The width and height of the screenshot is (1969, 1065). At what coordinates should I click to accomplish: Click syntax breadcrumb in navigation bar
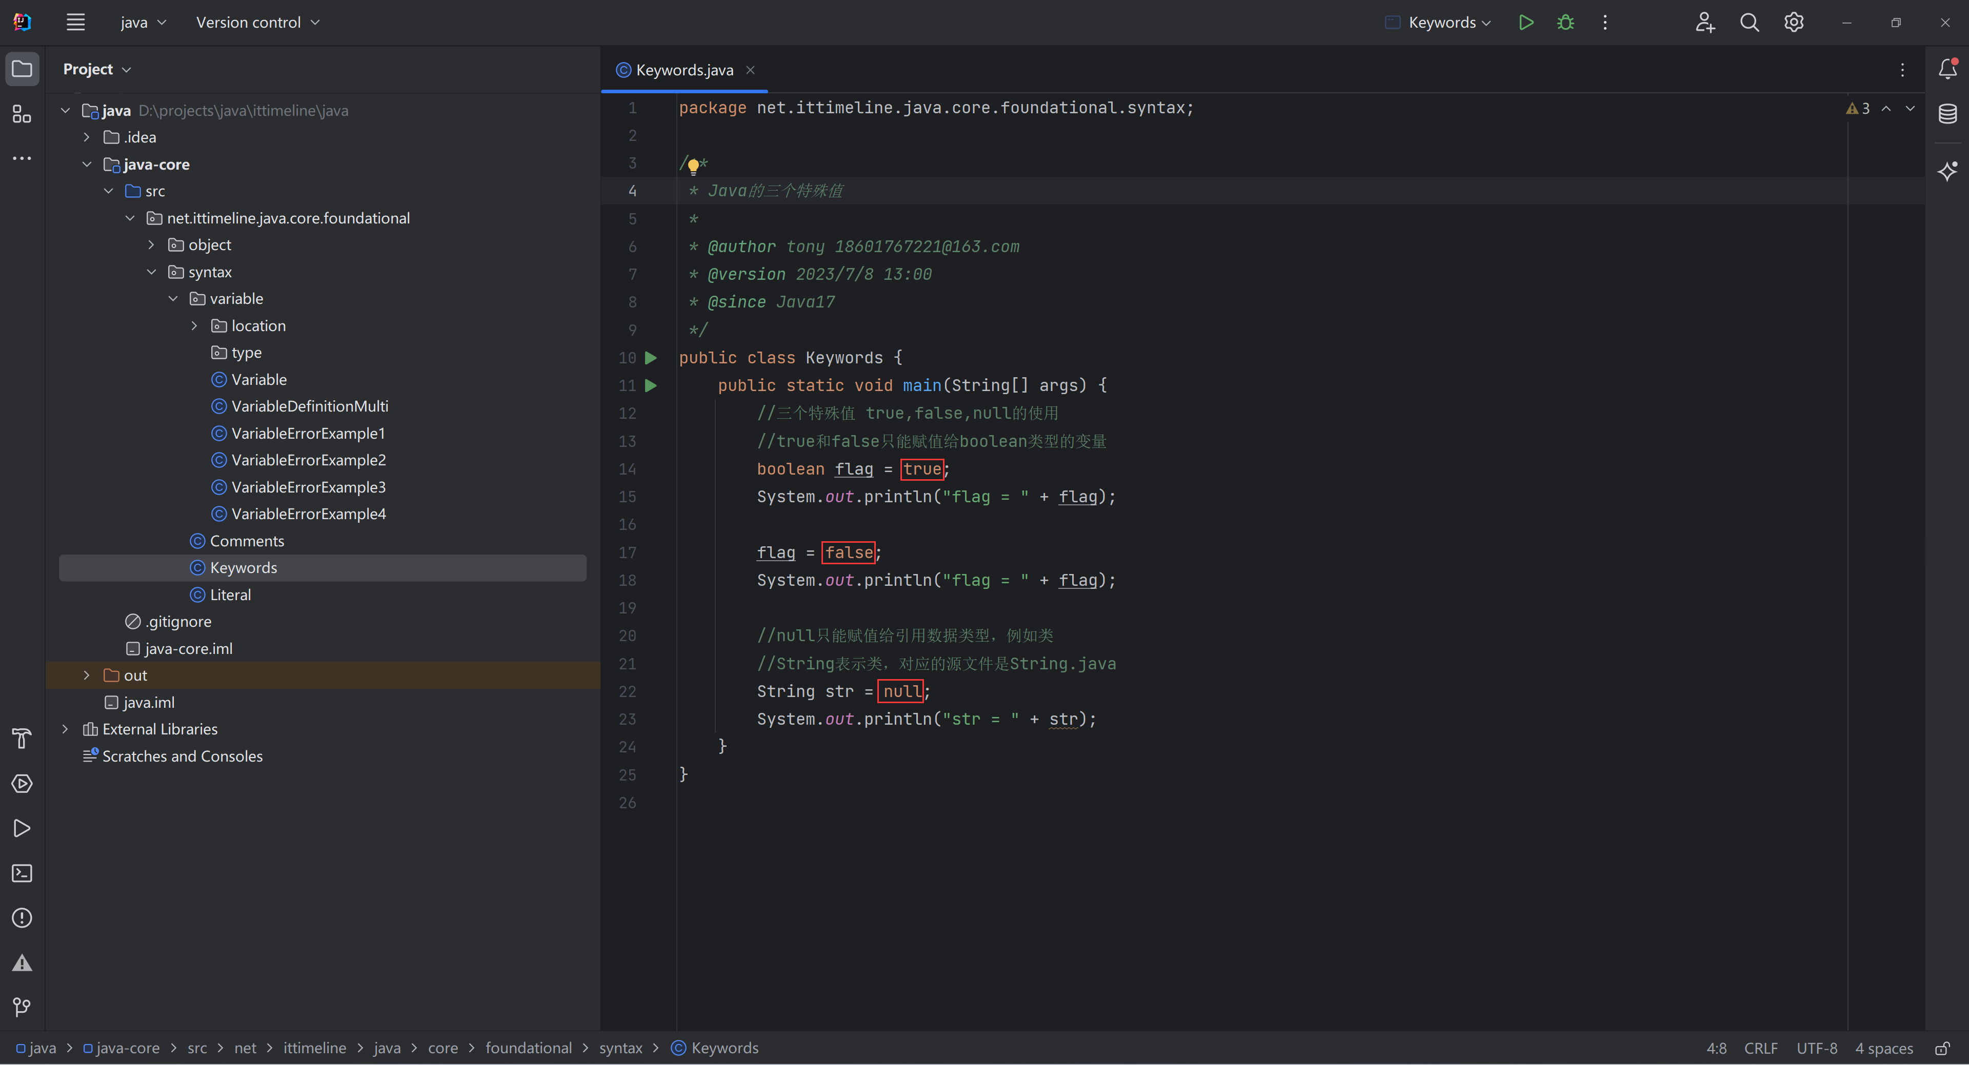coord(620,1048)
